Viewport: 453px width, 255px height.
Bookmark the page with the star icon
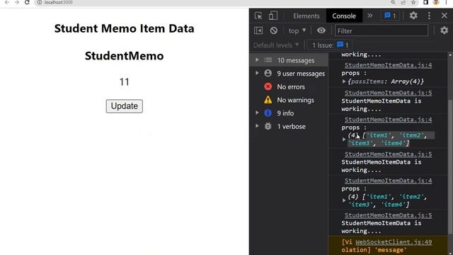pyautogui.click(x=413, y=2)
